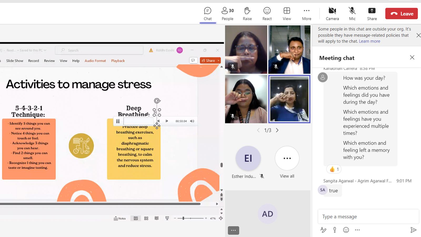Viewport: 421px width, 237px height.
Task: Go to next page of video participants
Action: pyautogui.click(x=277, y=130)
